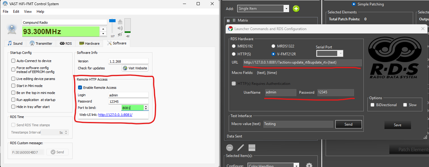Screen dimensions: 429x167
Task: Click the green plus add item icon
Action: 296,9
